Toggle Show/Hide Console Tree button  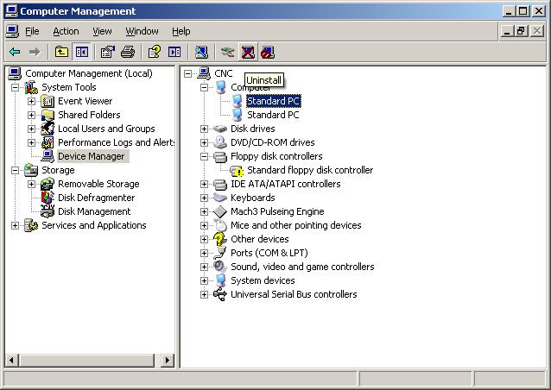[81, 52]
